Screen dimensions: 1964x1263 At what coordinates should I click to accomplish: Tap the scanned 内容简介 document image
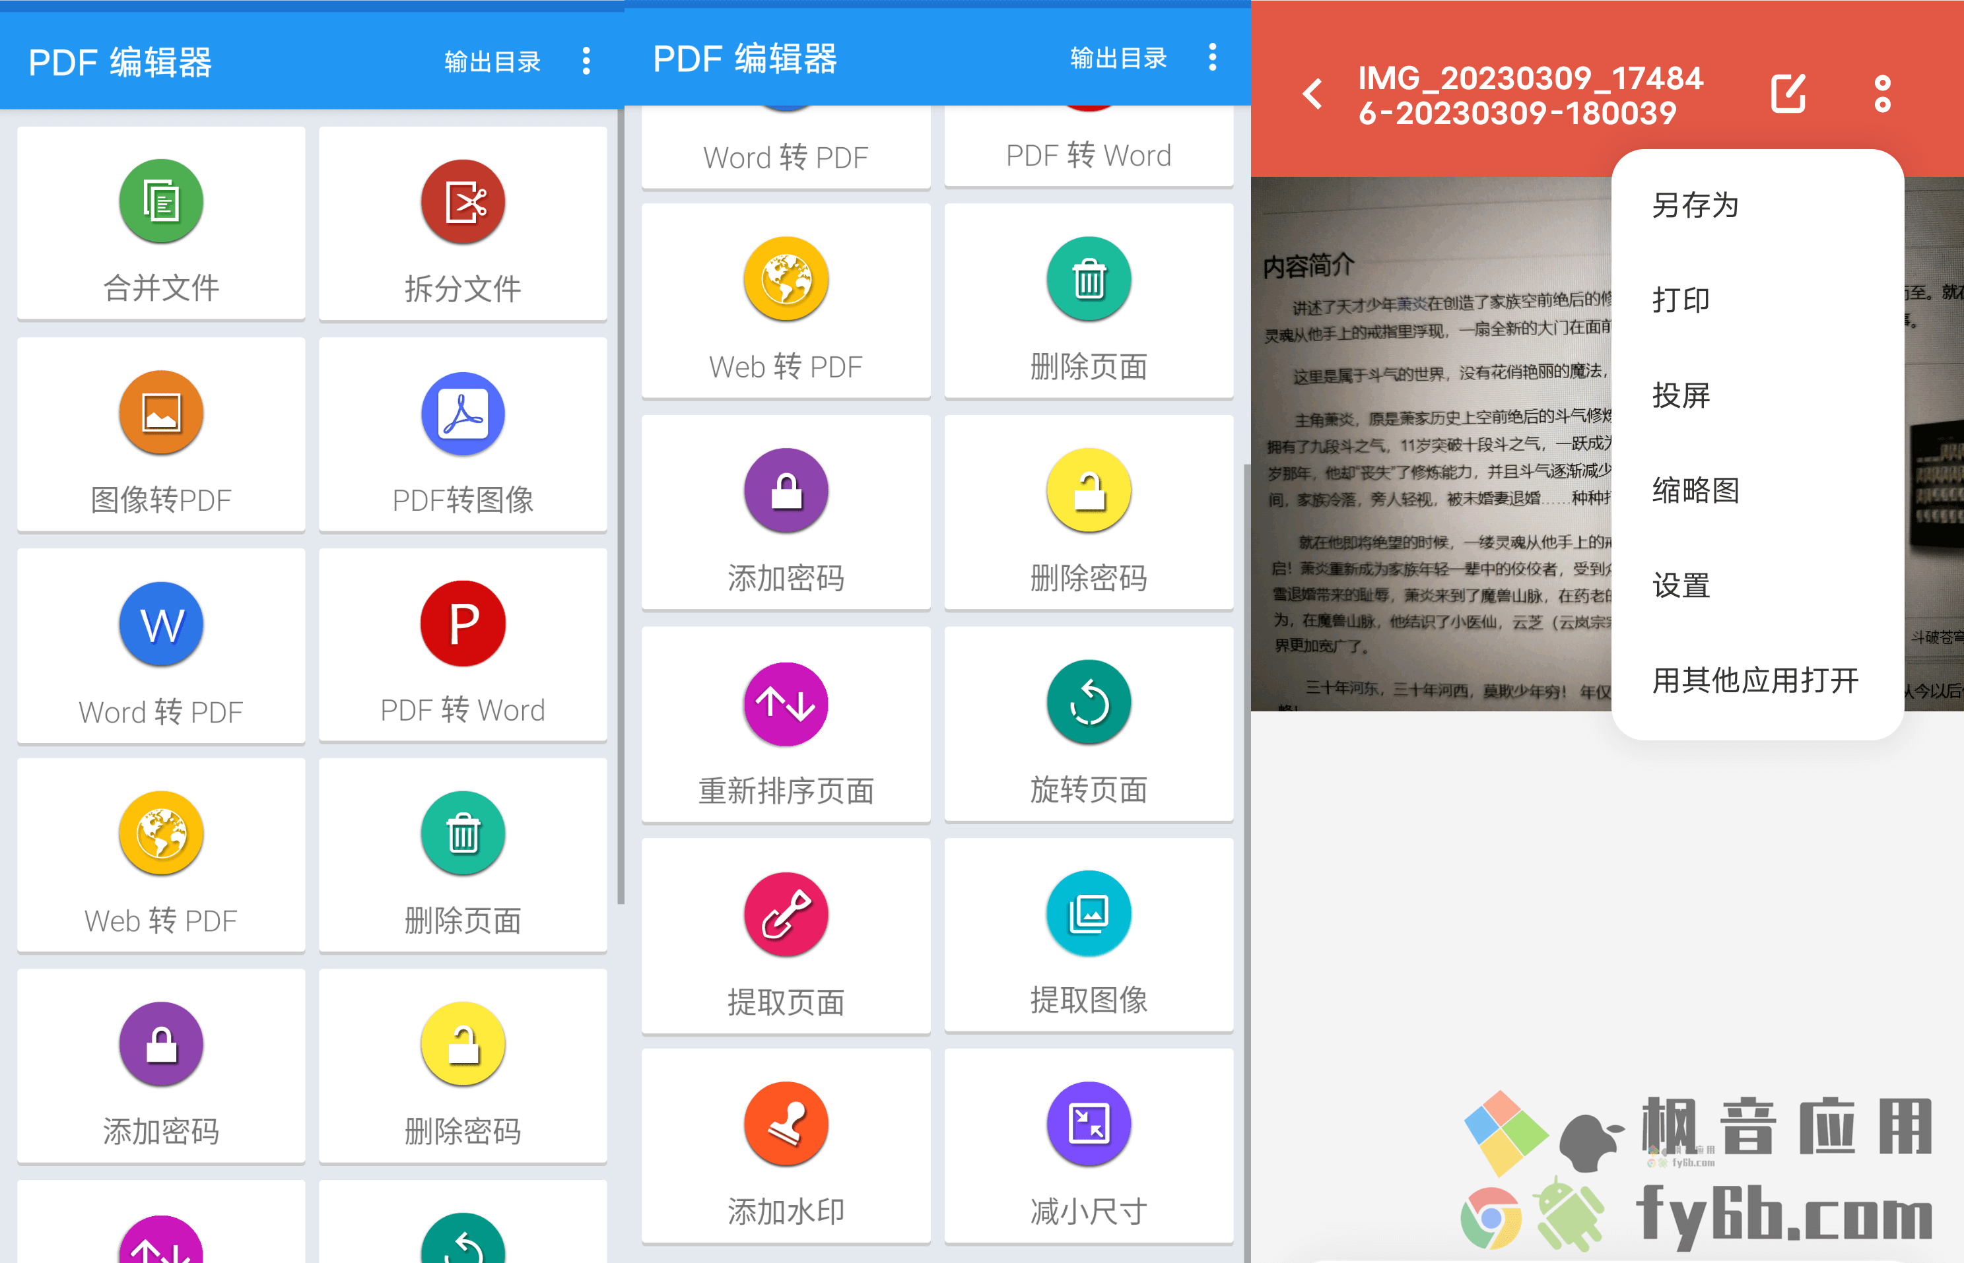[x=1431, y=443]
